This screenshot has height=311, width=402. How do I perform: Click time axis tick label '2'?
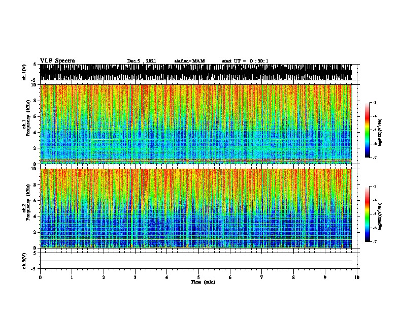pyautogui.click(x=104, y=277)
